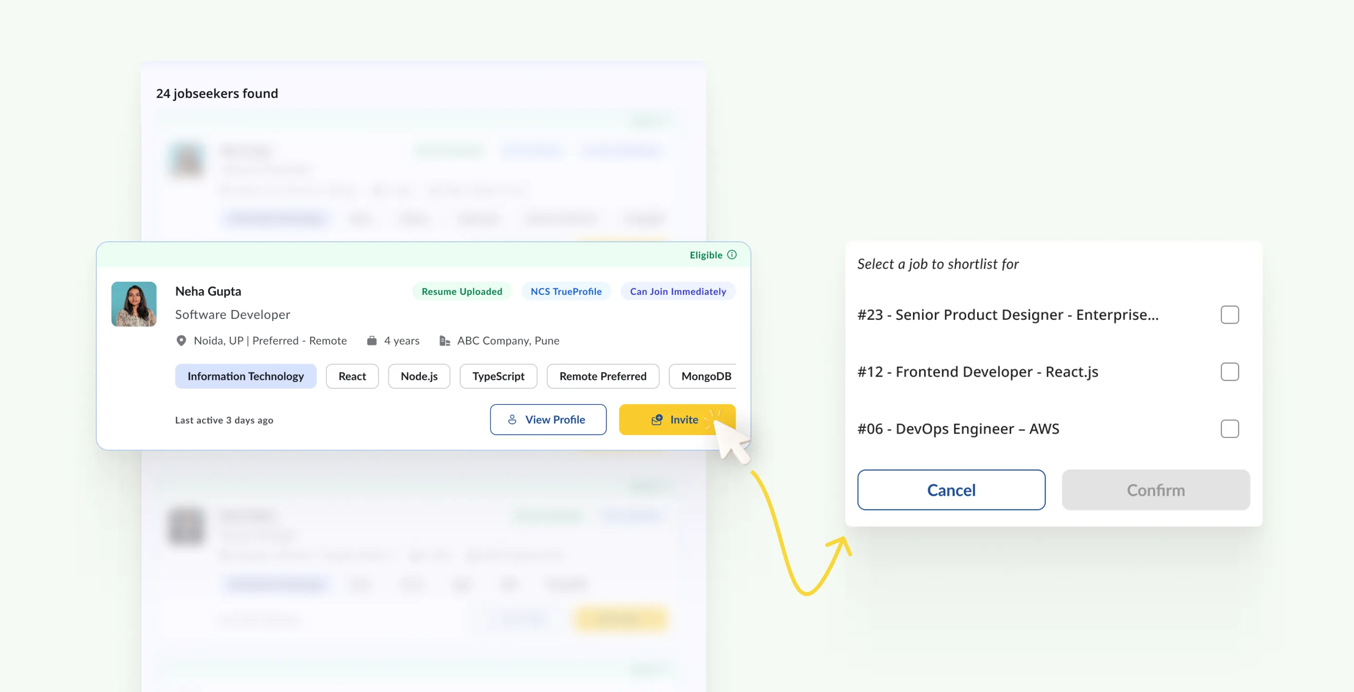The image size is (1354, 692).
Task: Click the location pin icon
Action: click(181, 341)
